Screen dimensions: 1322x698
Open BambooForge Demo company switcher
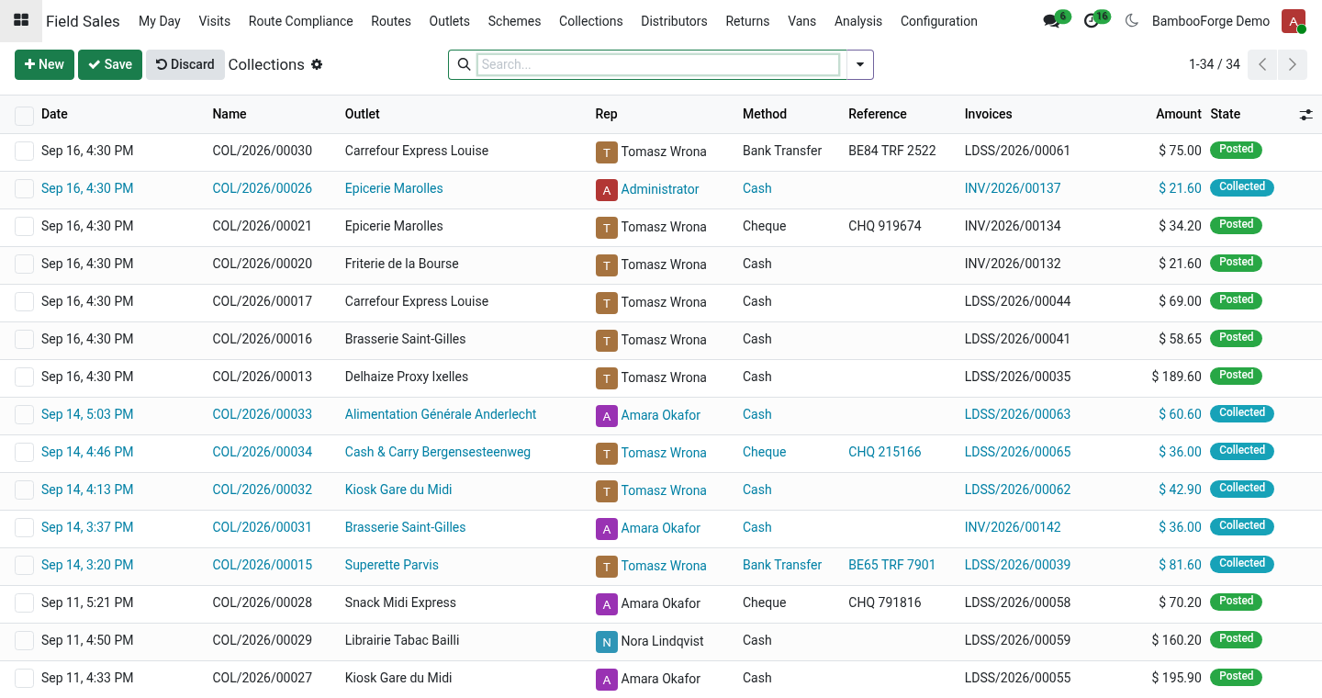(x=1211, y=21)
